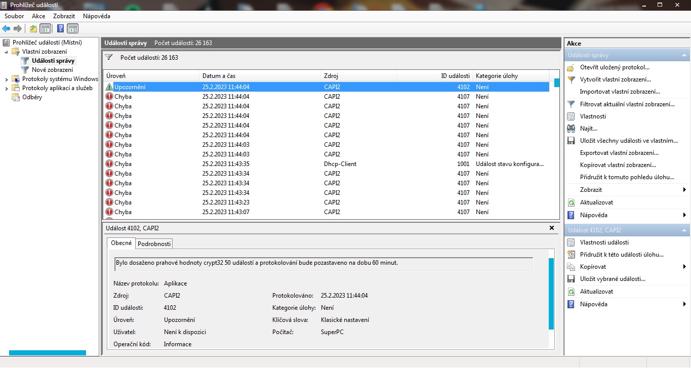This screenshot has width=691, height=368.
Task: Collapse the Události správy actions section
Action: point(684,55)
